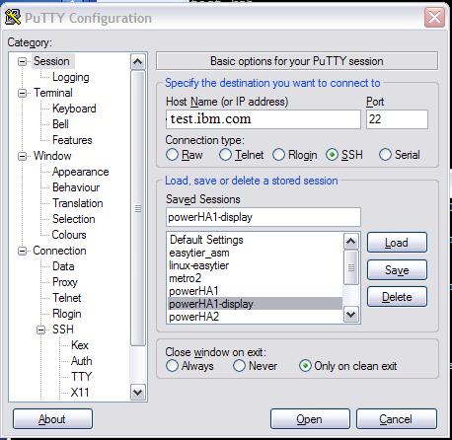This screenshot has height=440, width=452.
Task: Select metro2 saved session
Action: [256, 278]
